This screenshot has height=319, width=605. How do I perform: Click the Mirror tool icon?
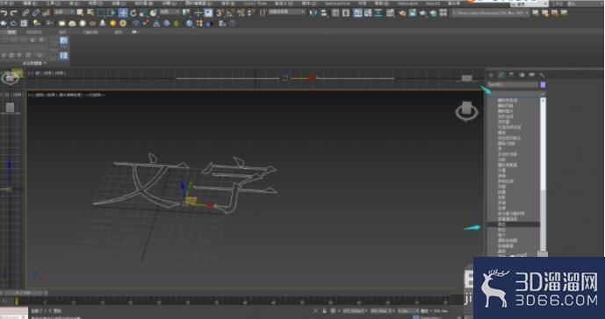pos(313,13)
